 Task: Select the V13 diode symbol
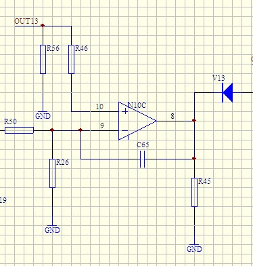pyautogui.click(x=227, y=92)
